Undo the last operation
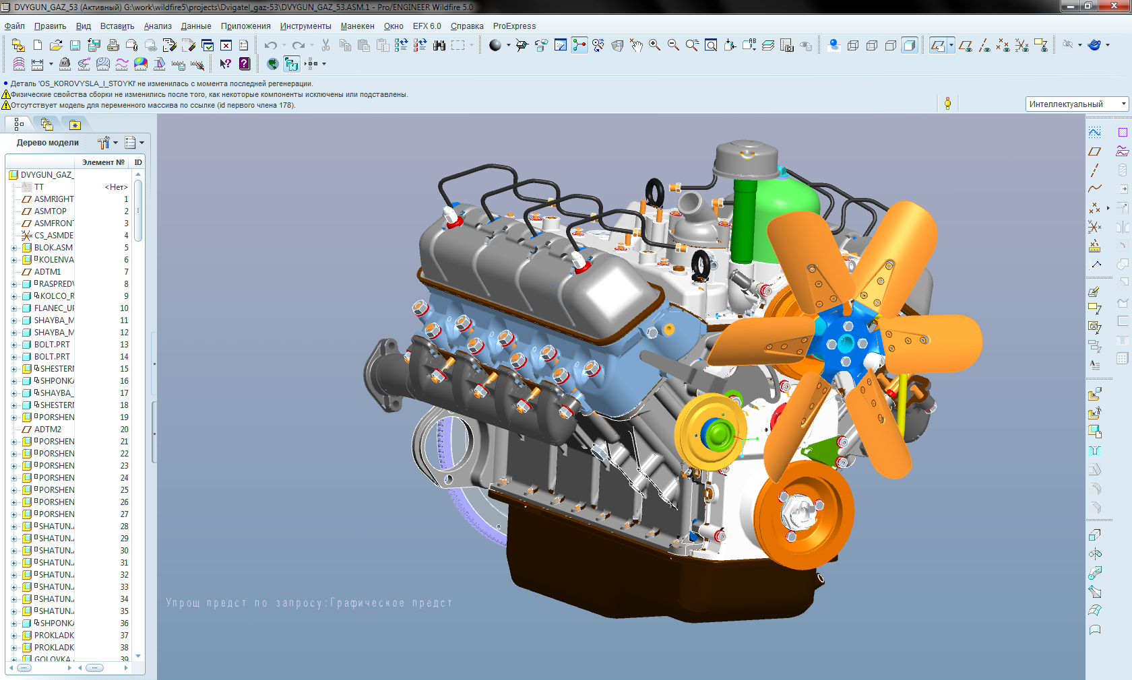Viewport: 1132px width, 680px height. tap(271, 45)
